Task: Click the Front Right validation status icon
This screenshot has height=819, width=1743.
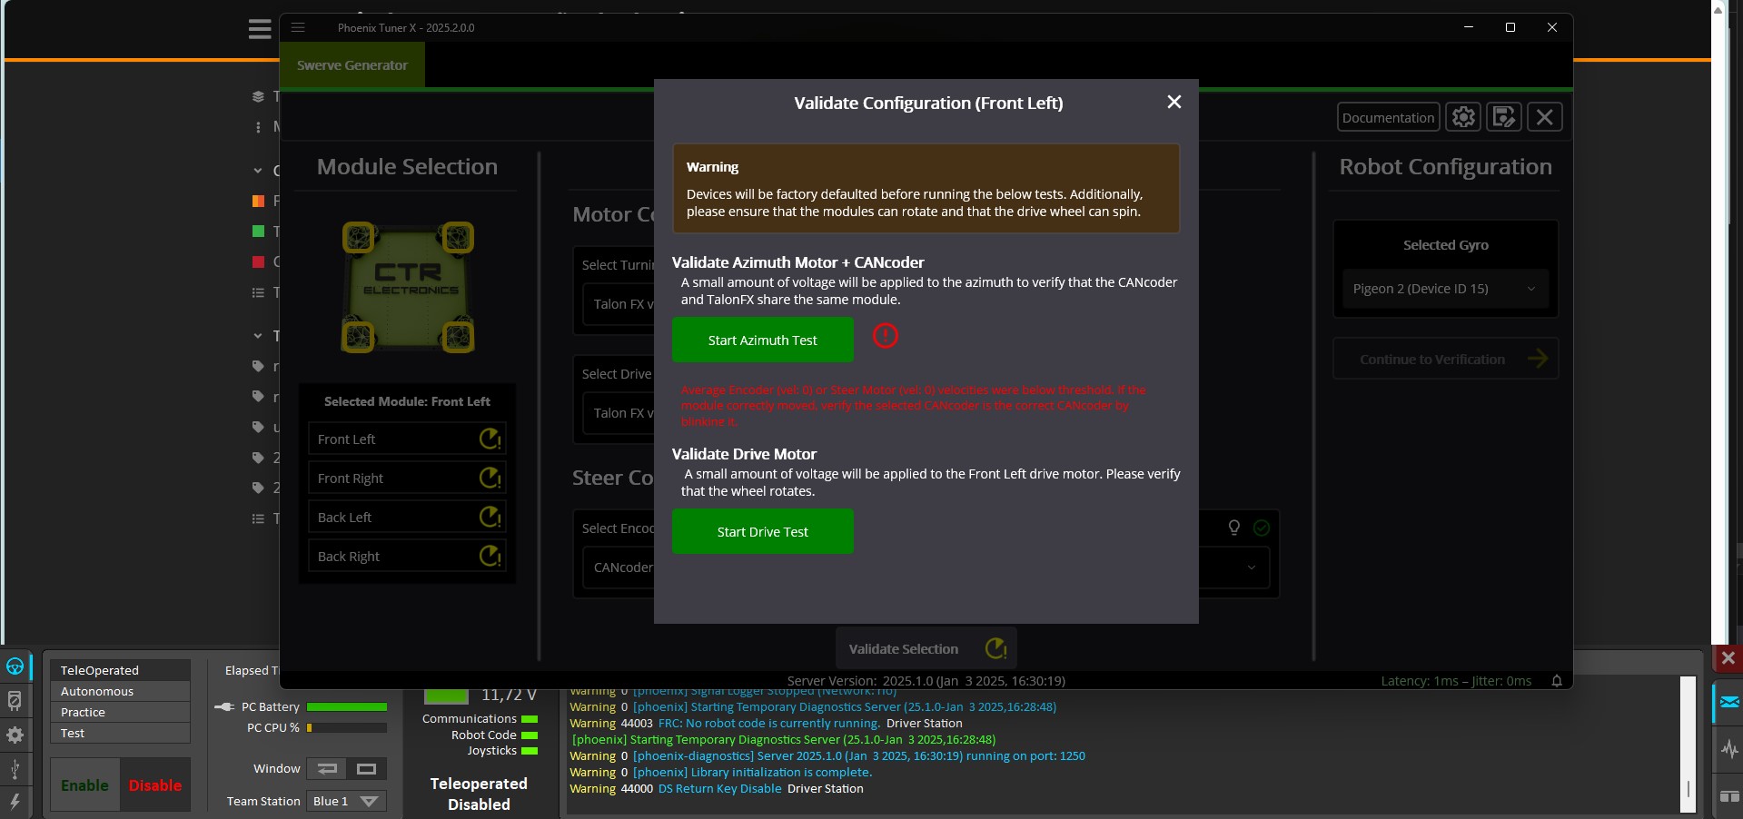Action: 490,478
